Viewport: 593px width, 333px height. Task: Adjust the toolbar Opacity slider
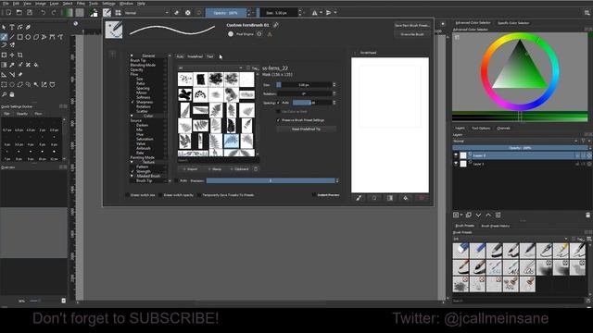point(226,13)
